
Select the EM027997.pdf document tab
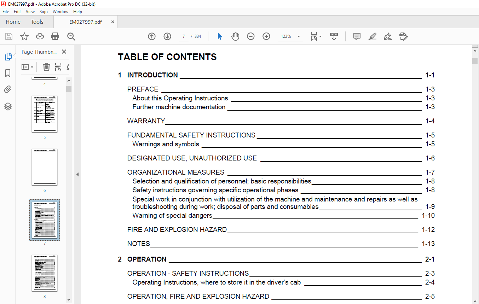coord(85,22)
